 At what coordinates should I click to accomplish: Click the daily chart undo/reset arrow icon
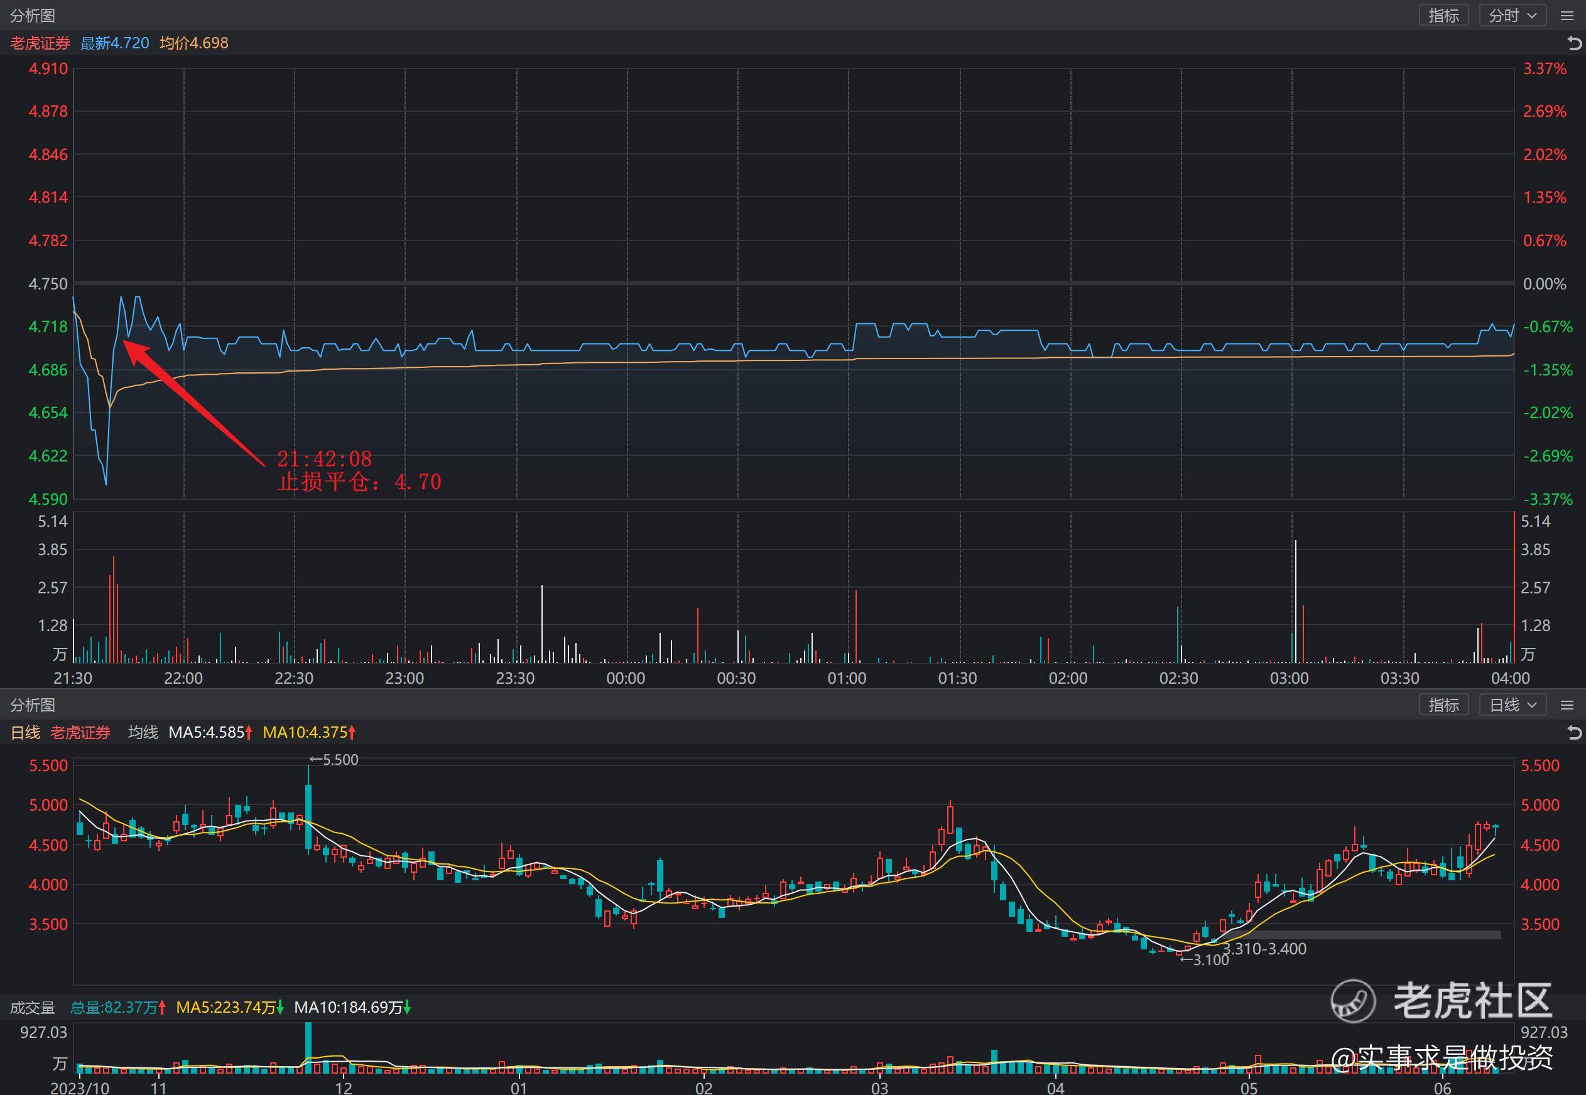point(1574,733)
